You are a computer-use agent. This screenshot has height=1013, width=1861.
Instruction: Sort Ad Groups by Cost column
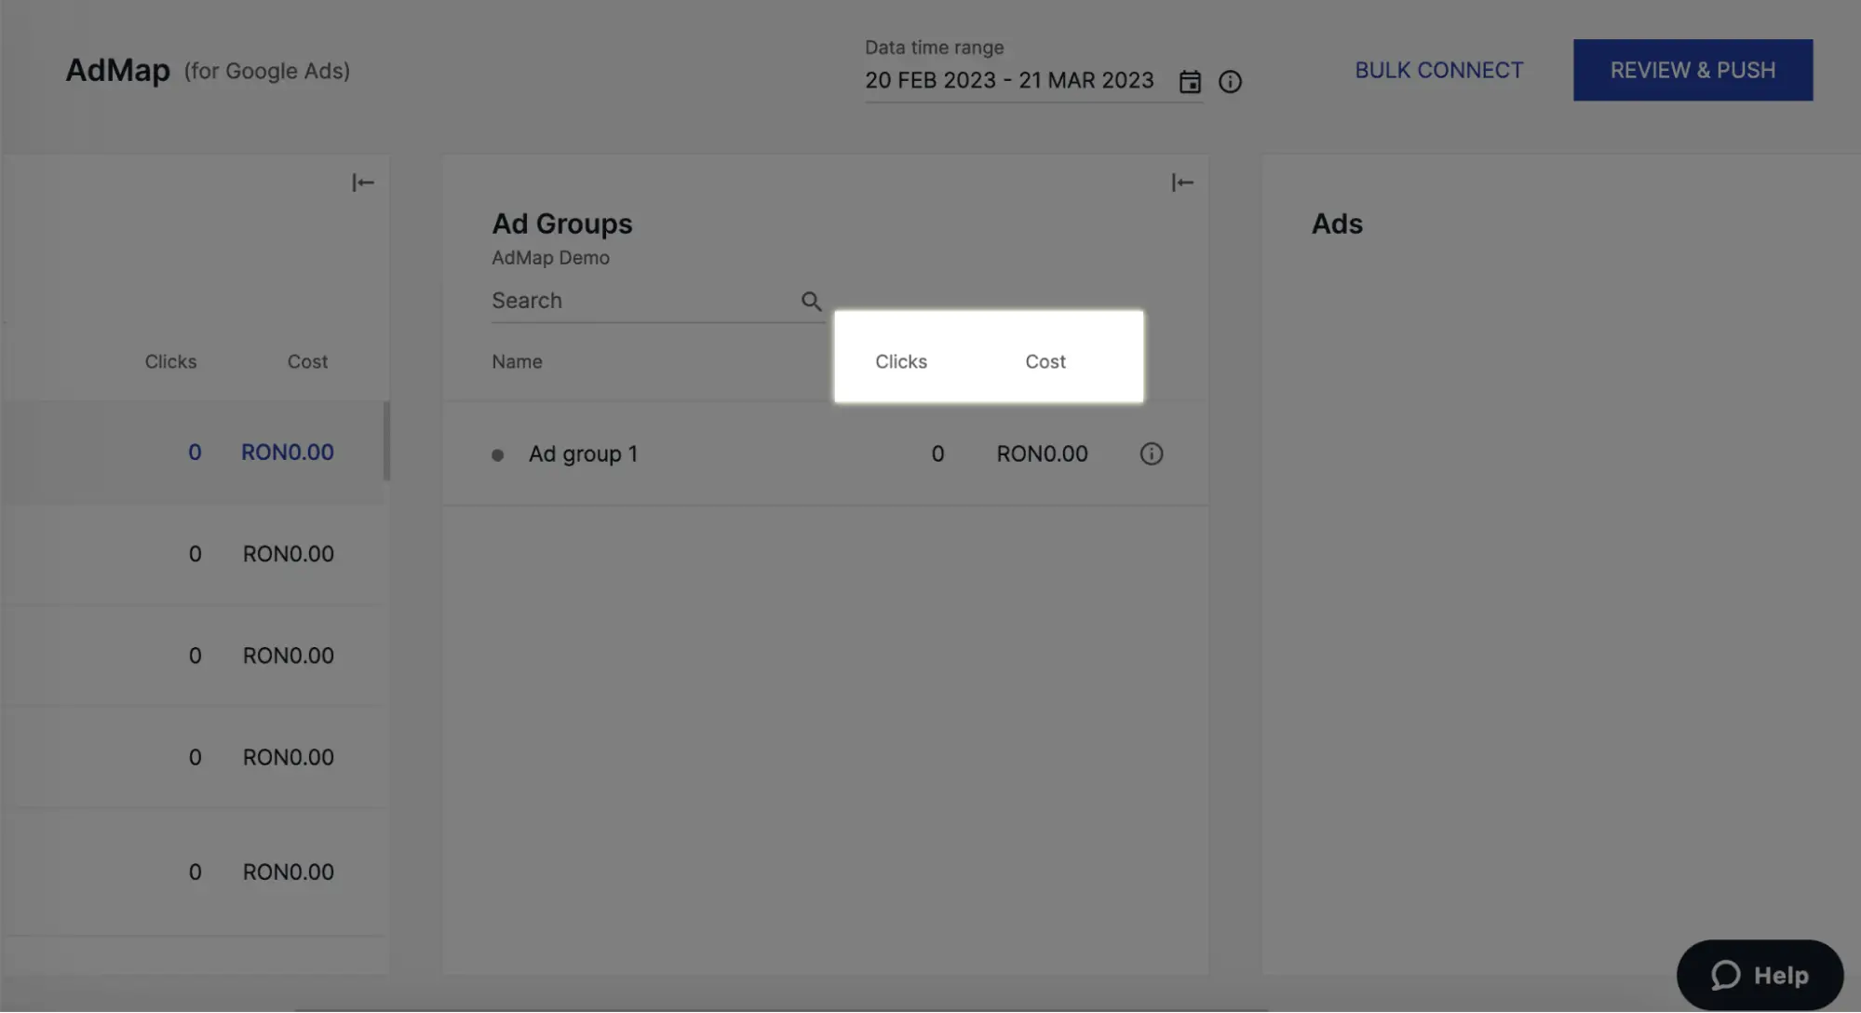tap(1045, 361)
